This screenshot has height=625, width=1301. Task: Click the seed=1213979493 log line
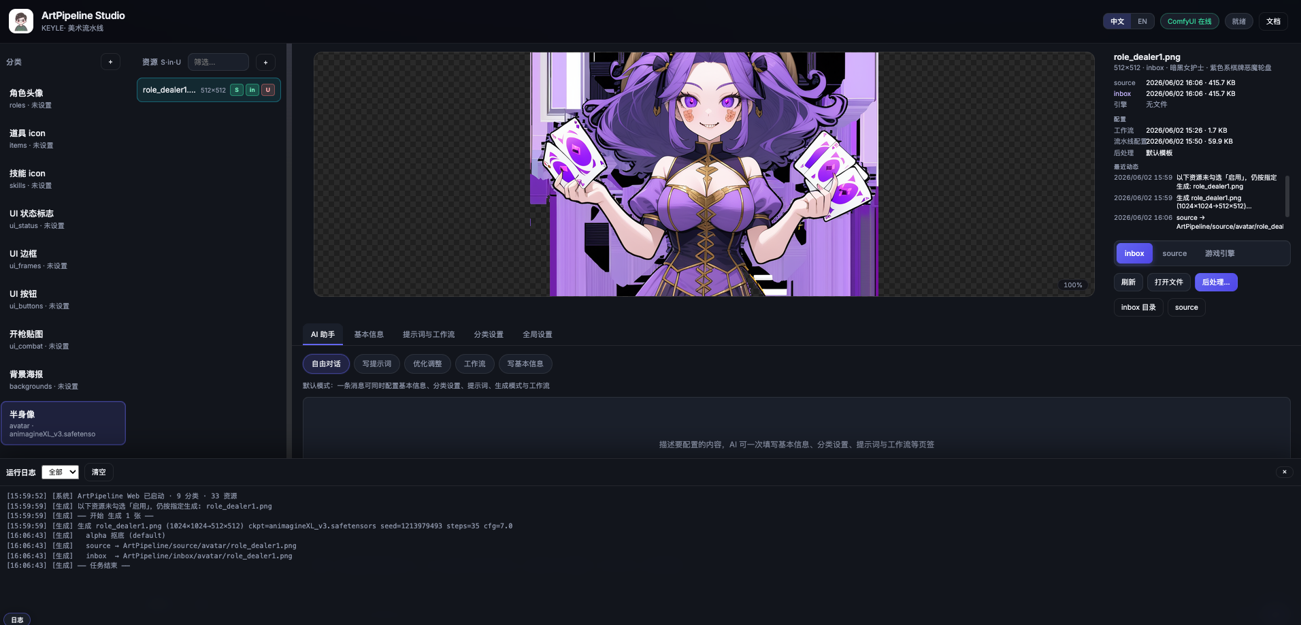point(259,526)
